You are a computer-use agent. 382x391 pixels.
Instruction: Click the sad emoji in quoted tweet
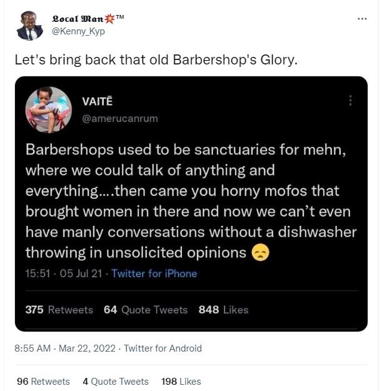259,253
